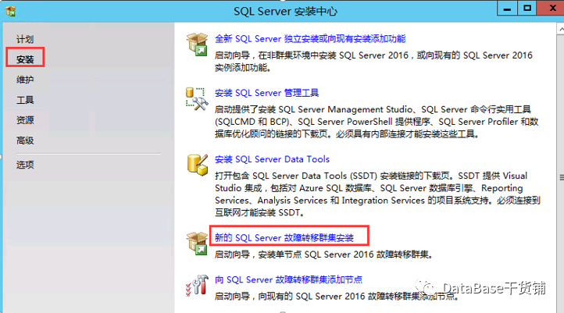Image resolution: width=564 pixels, height=313 pixels.
Task: Close the SQL Server 安装中心 window
Action: (x=551, y=8)
